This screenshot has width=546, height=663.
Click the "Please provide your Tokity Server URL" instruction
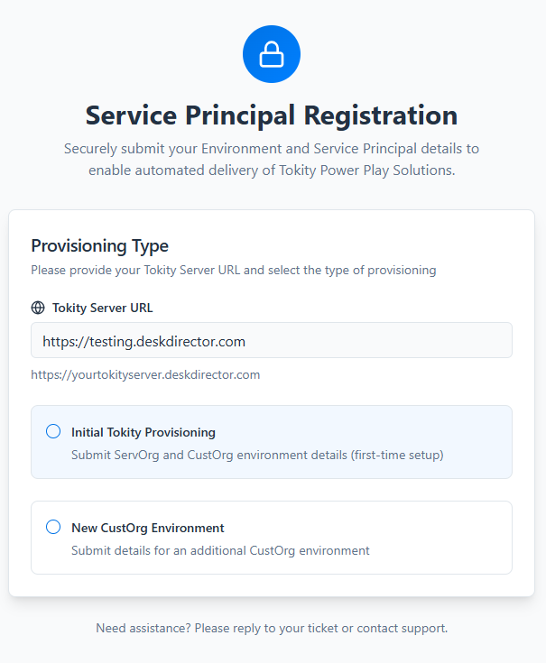coord(233,270)
